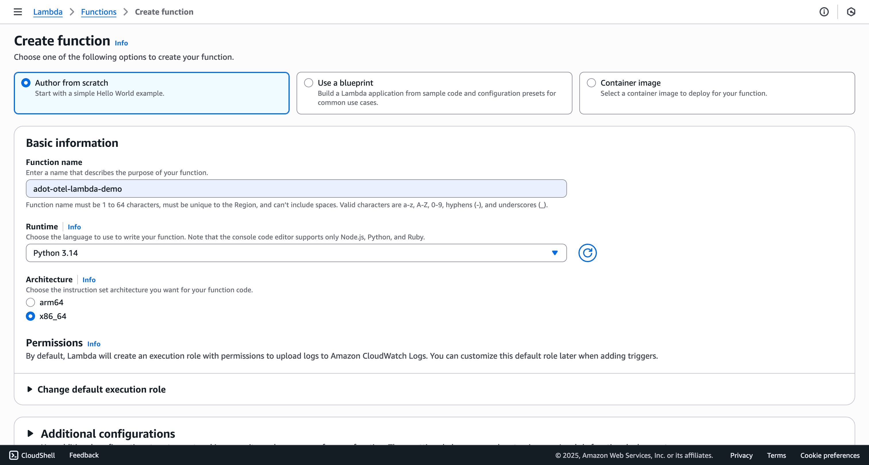
Task: Click the hexagon settings icon top right
Action: pos(851,12)
